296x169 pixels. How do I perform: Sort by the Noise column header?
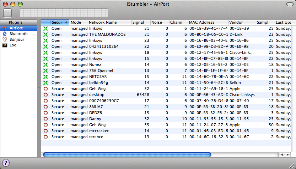click(160, 22)
